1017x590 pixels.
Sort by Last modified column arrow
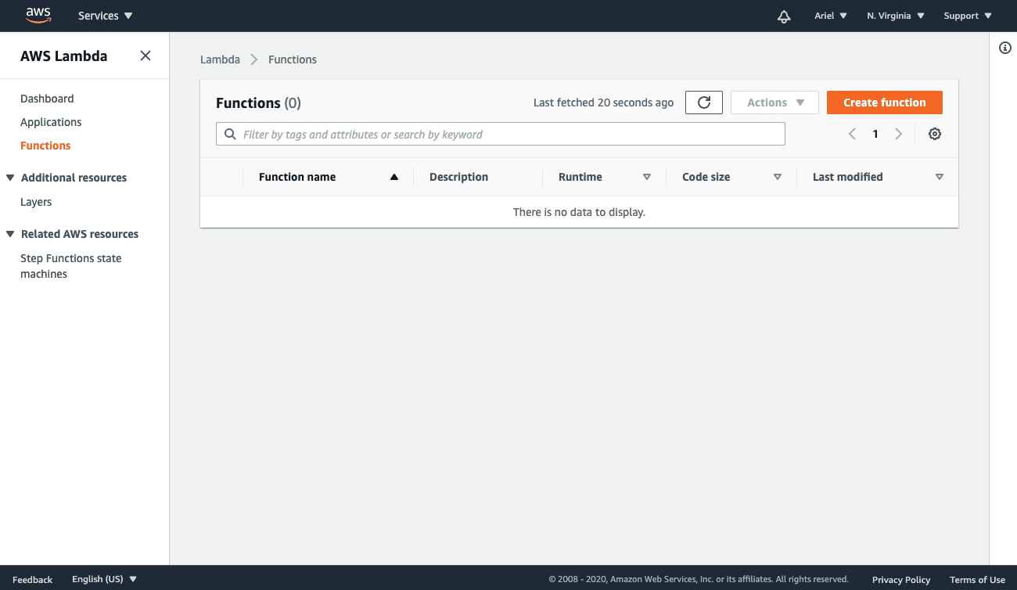(940, 177)
